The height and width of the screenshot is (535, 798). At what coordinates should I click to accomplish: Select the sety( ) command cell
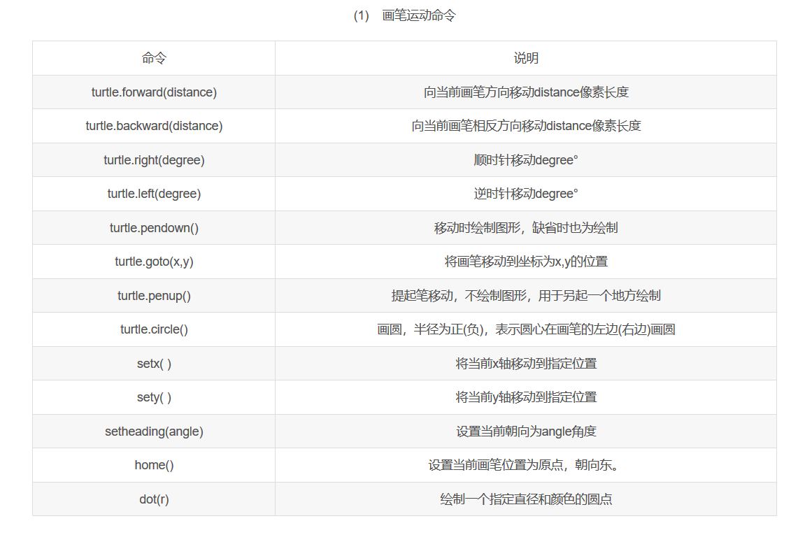point(154,397)
